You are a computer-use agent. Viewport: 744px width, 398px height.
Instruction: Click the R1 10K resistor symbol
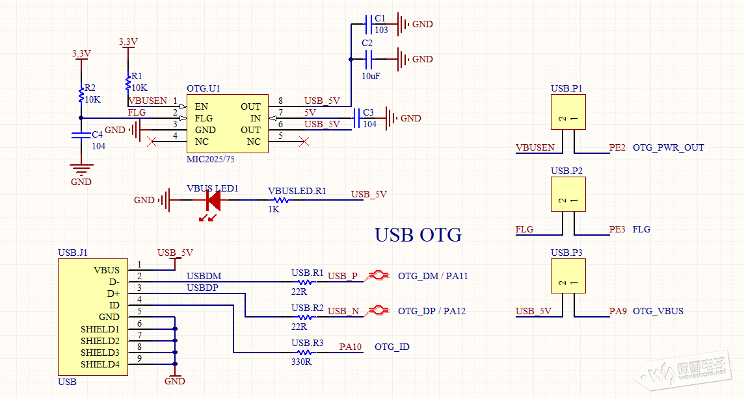128,82
